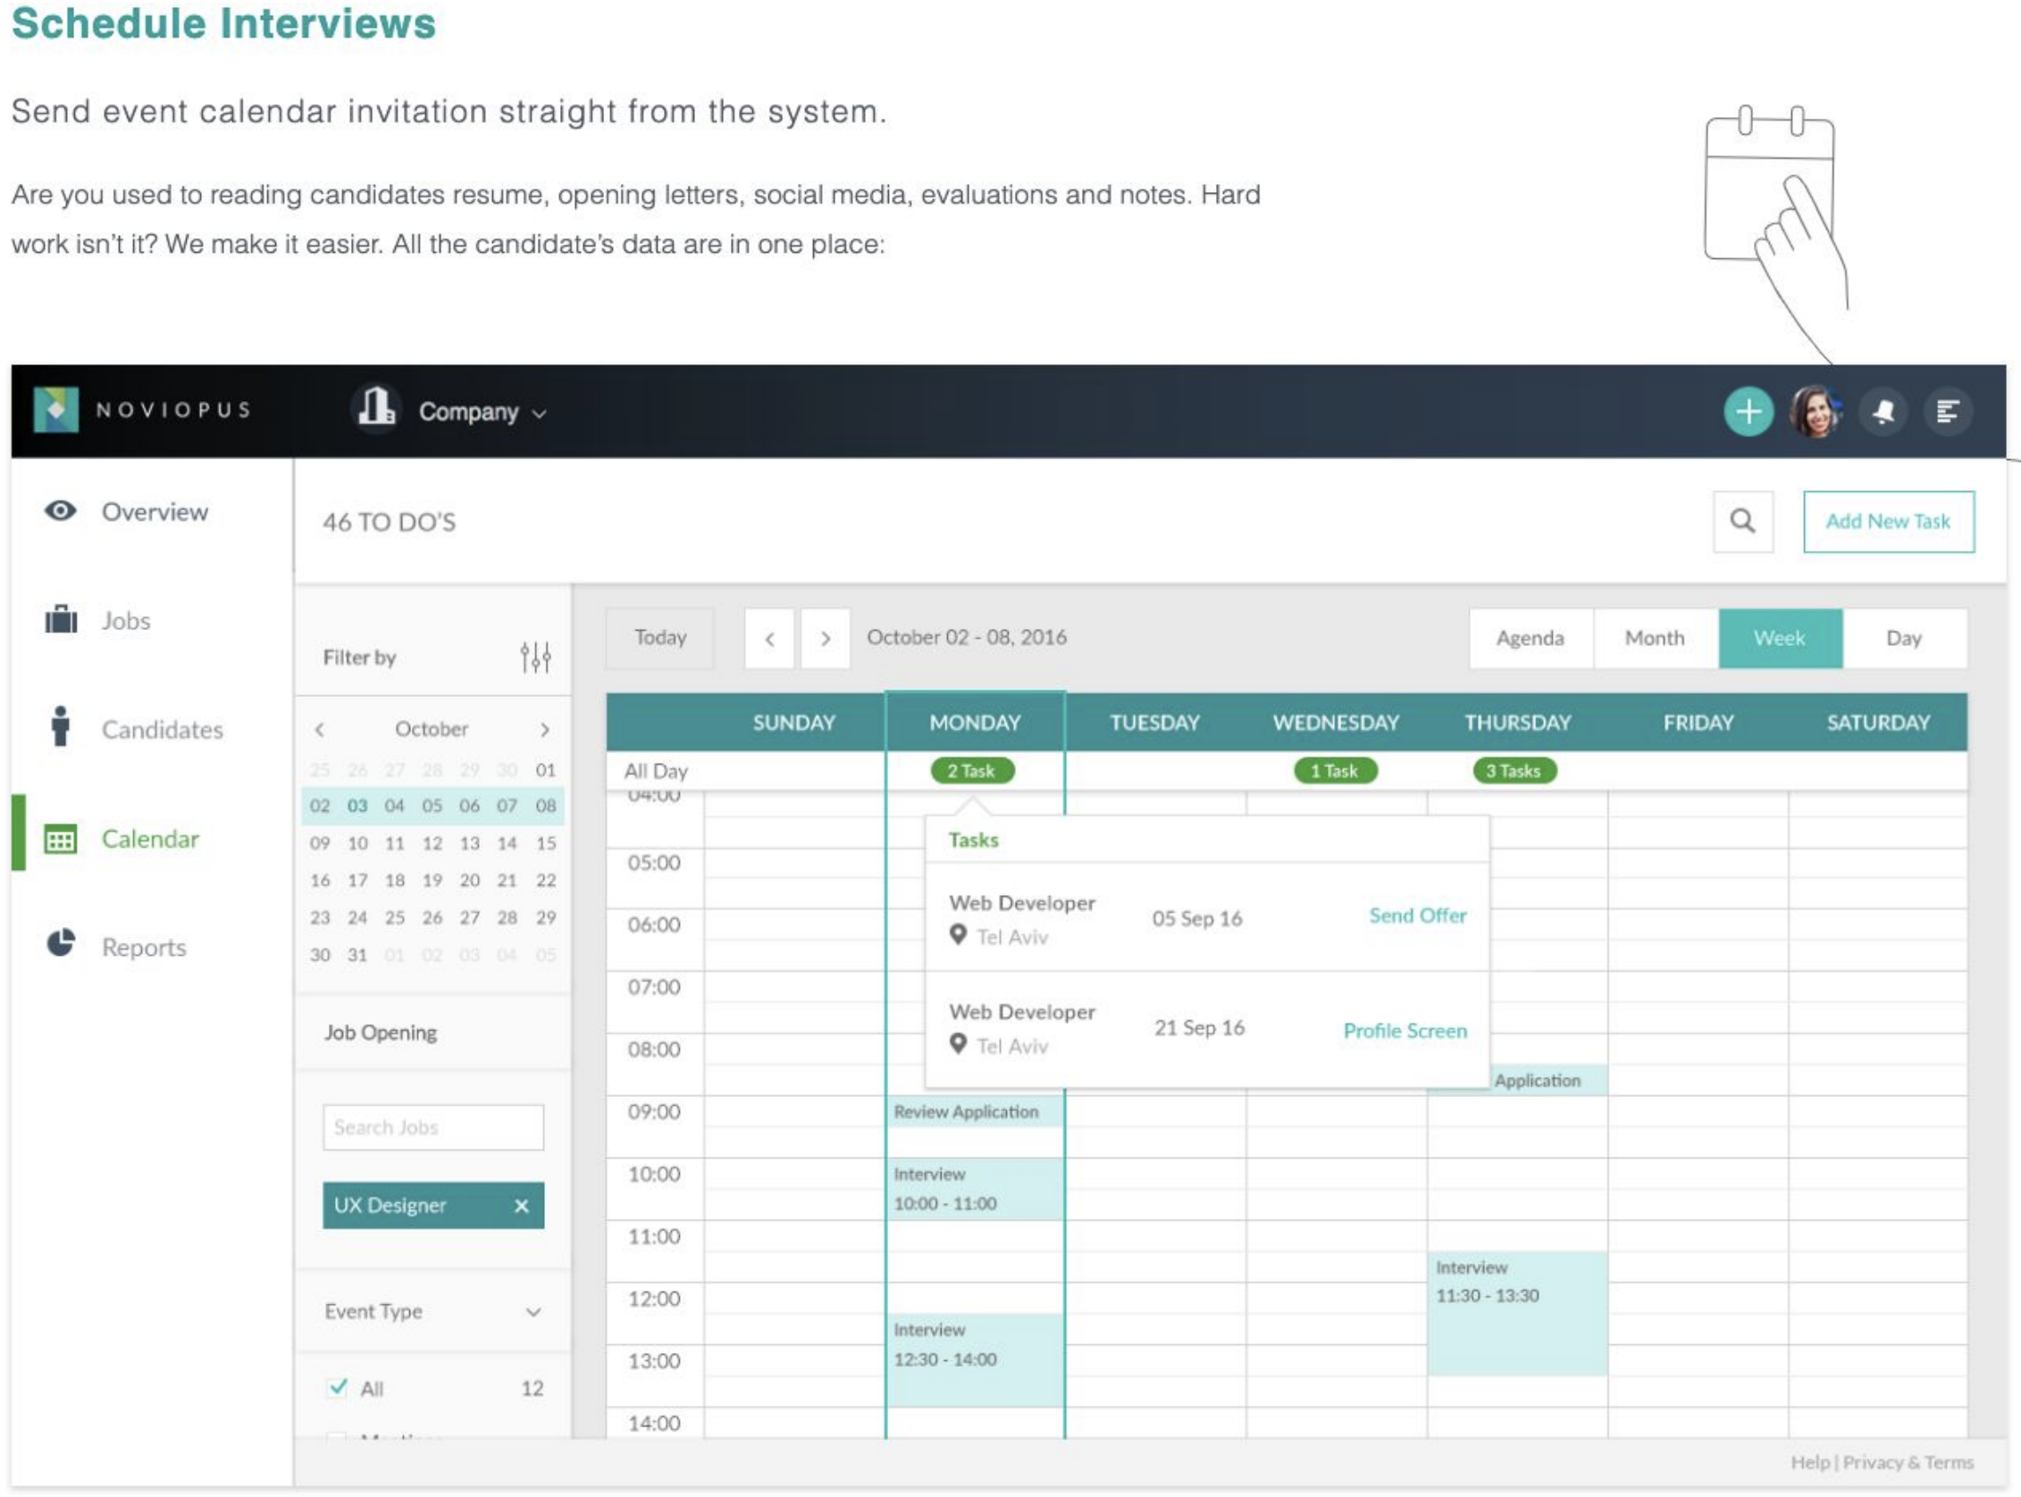Open Wednesday 1 Task badge

click(x=1335, y=771)
